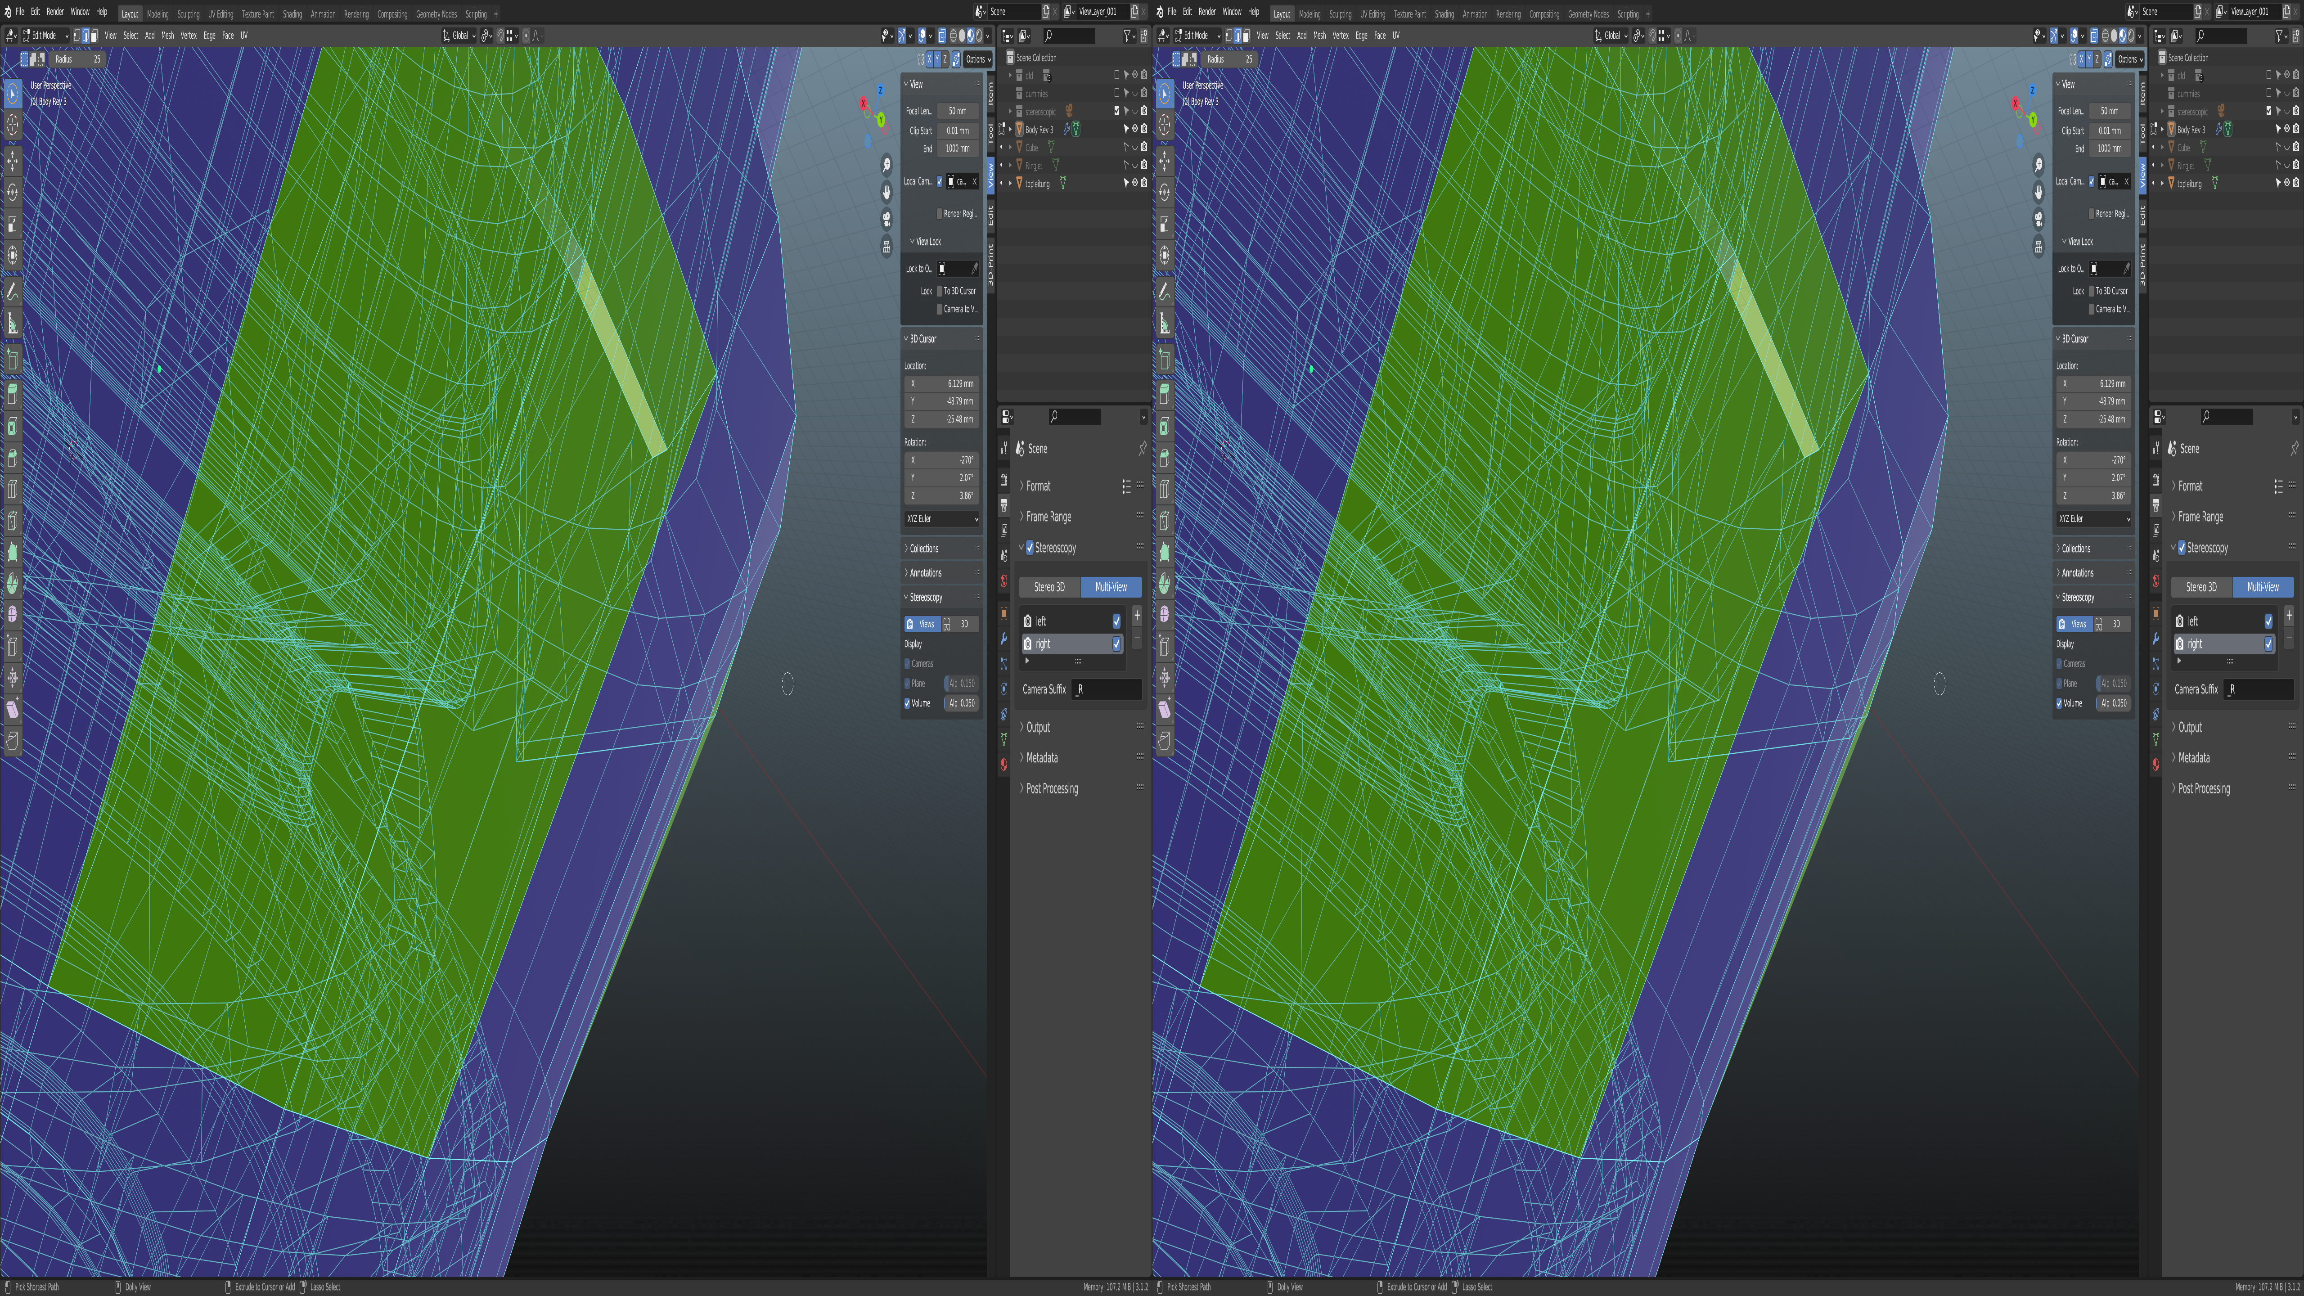
Task: Open Modifier properties wrench tab in left copy
Action: pos(1003,639)
